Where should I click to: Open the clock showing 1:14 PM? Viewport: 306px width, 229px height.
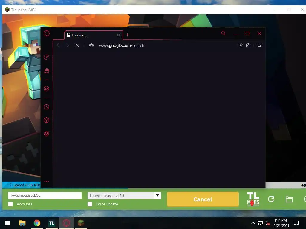280,223
